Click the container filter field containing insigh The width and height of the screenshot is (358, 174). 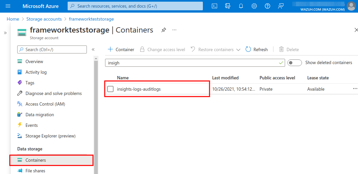(195, 63)
